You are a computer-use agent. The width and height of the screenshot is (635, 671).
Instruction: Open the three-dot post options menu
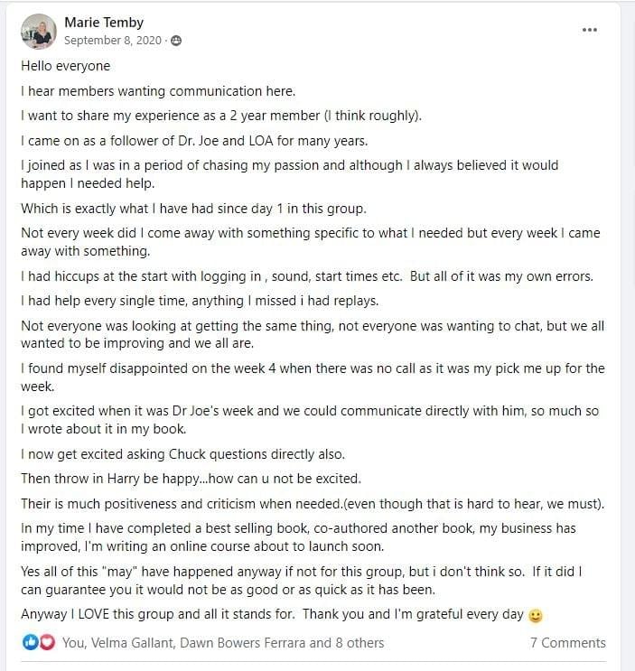[x=590, y=30]
